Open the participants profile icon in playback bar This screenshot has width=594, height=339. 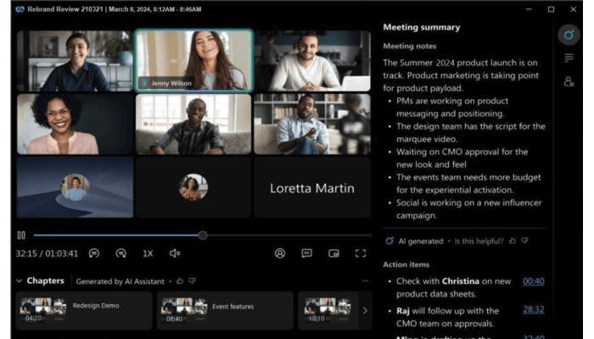[x=279, y=253]
